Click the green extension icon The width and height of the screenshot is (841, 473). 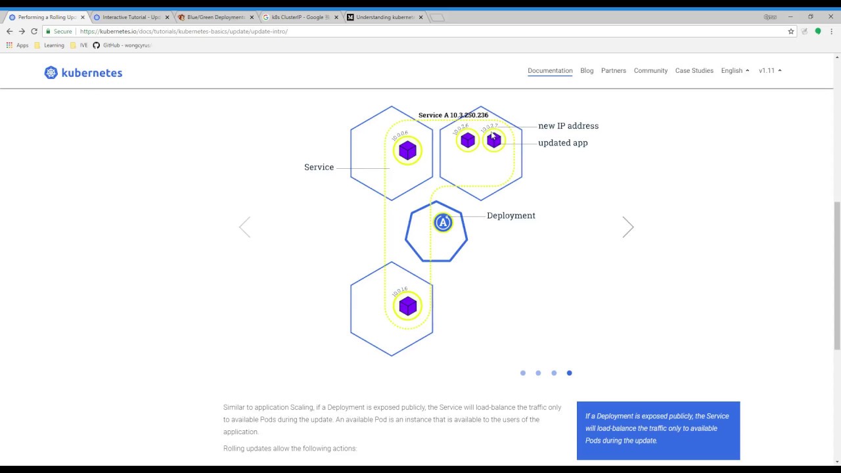pos(818,32)
